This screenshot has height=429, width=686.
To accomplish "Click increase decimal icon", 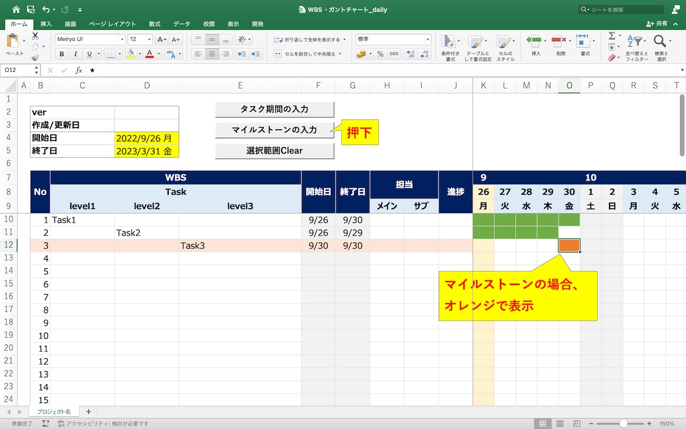I will [x=411, y=54].
